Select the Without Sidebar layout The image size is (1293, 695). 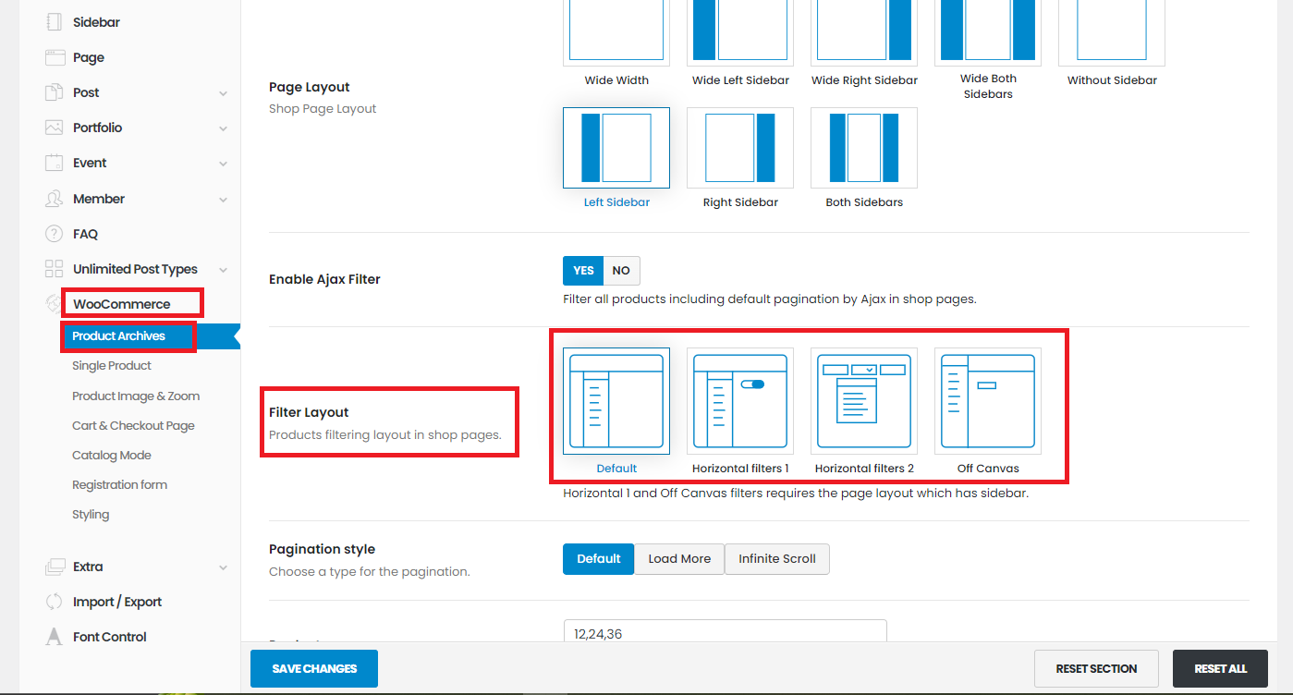[1112, 31]
